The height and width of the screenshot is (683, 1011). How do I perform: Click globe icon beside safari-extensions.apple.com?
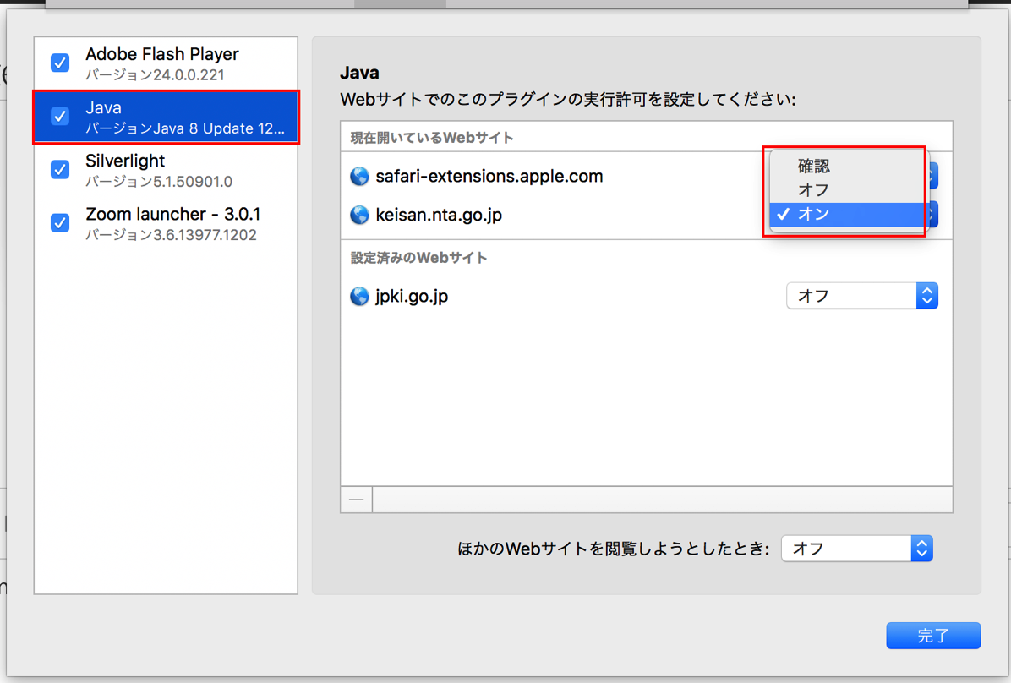pyautogui.click(x=359, y=176)
